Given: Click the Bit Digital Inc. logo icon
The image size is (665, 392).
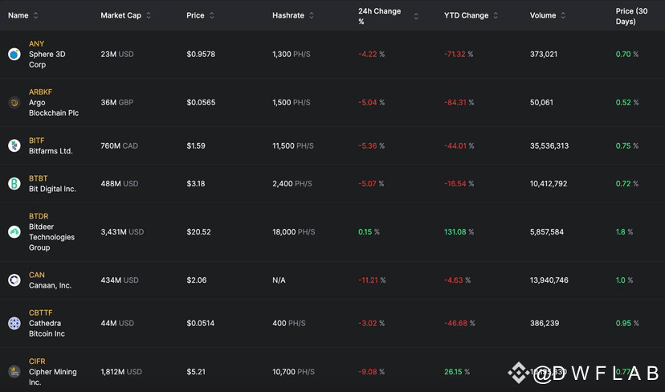Looking at the screenshot, I should 14,184.
